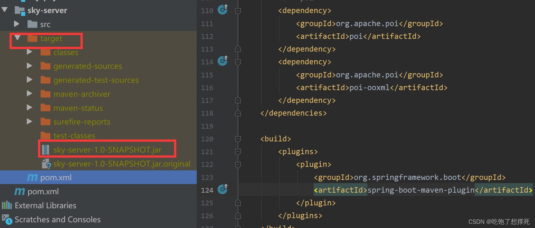The image size is (535, 228).
Task: Click fold end marker on line 117
Action: click(238, 100)
